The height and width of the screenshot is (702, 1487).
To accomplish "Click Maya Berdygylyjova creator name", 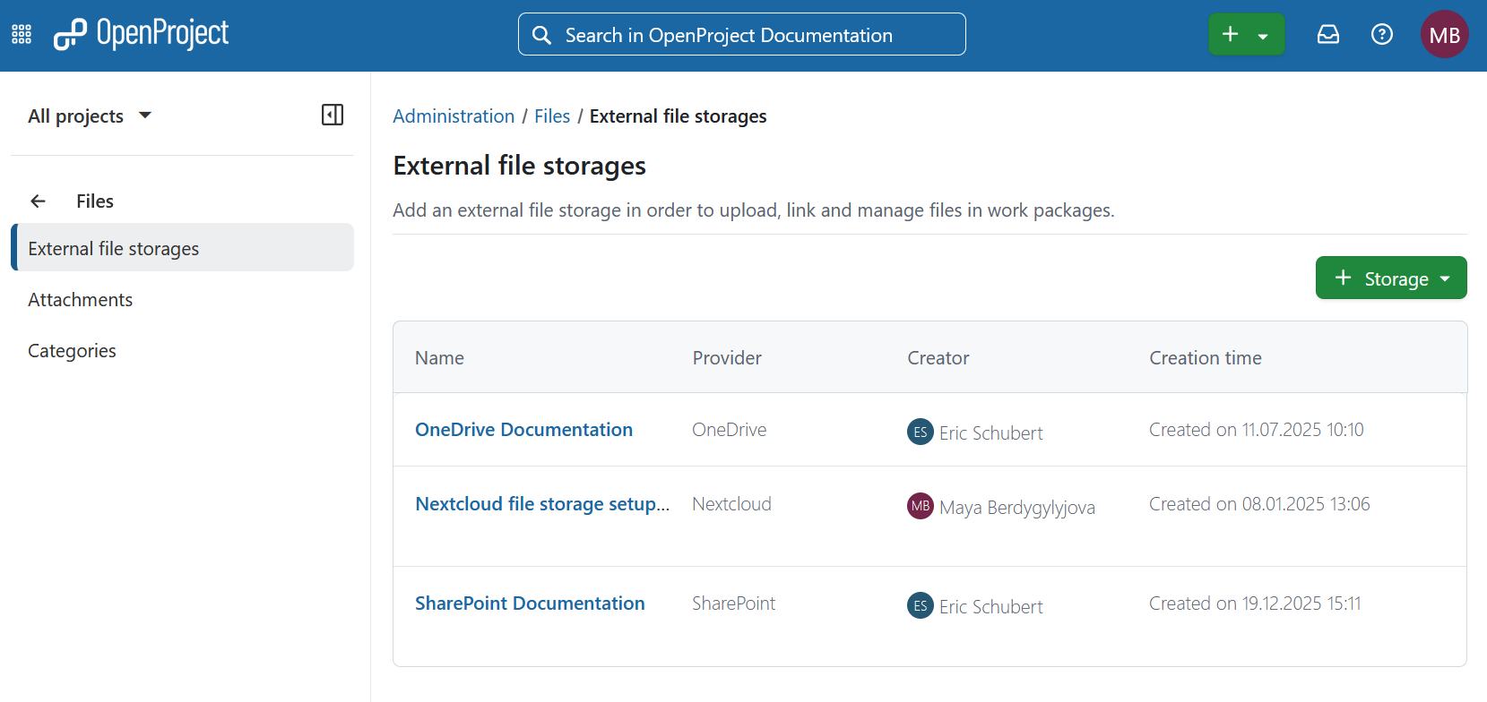I will click(1017, 508).
